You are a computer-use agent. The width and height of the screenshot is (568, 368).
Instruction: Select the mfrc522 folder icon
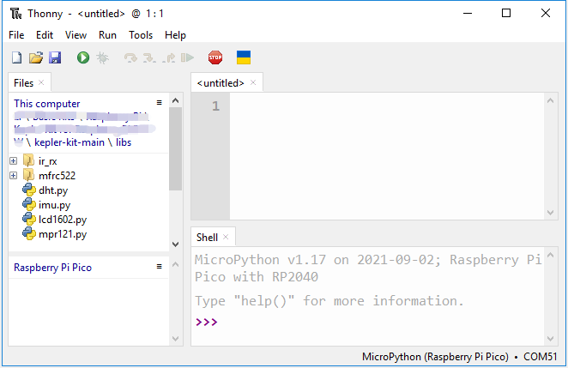coord(28,175)
